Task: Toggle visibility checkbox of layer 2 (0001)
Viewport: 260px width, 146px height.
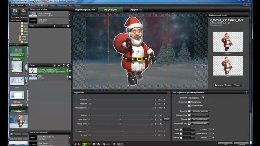Action: coord(69,77)
